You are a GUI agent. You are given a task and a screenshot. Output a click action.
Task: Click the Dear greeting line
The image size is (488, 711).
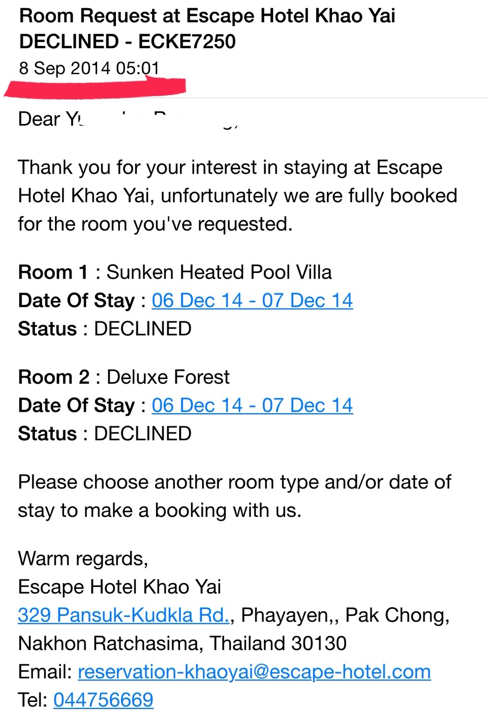point(128,119)
